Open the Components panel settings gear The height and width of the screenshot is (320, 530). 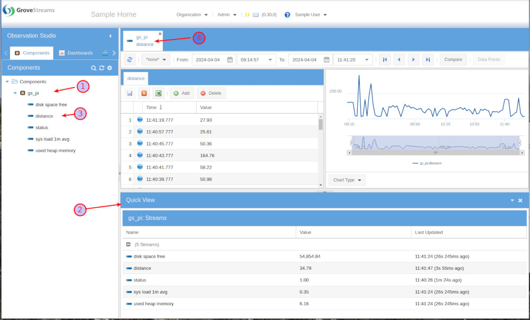pyautogui.click(x=110, y=68)
